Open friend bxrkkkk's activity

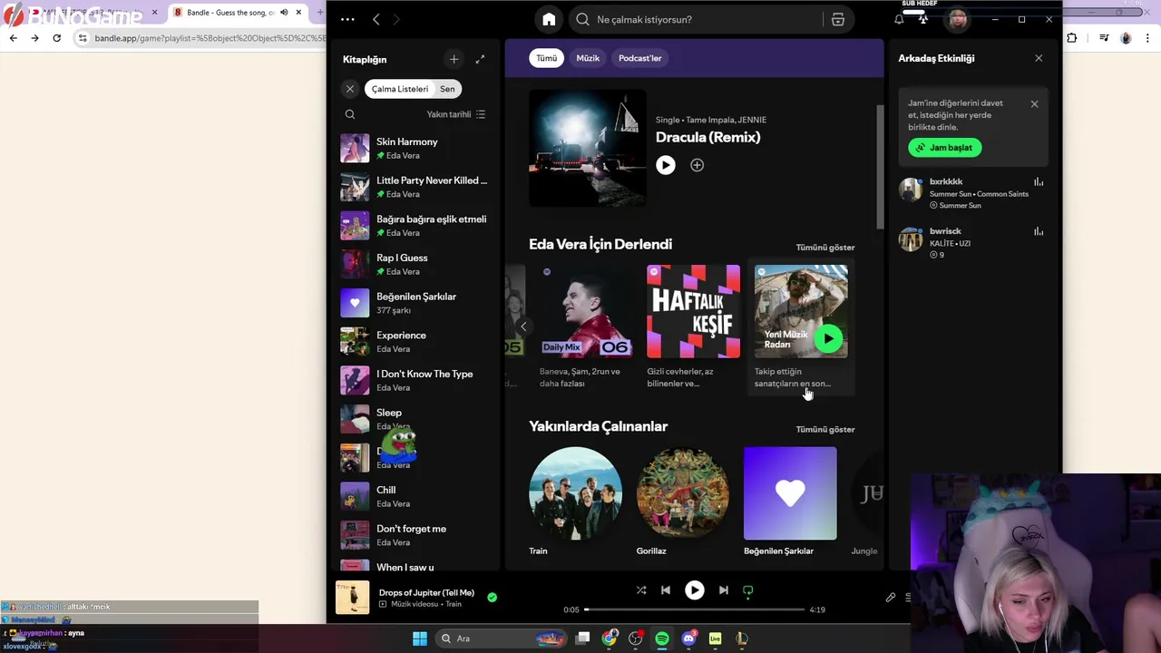972,192
